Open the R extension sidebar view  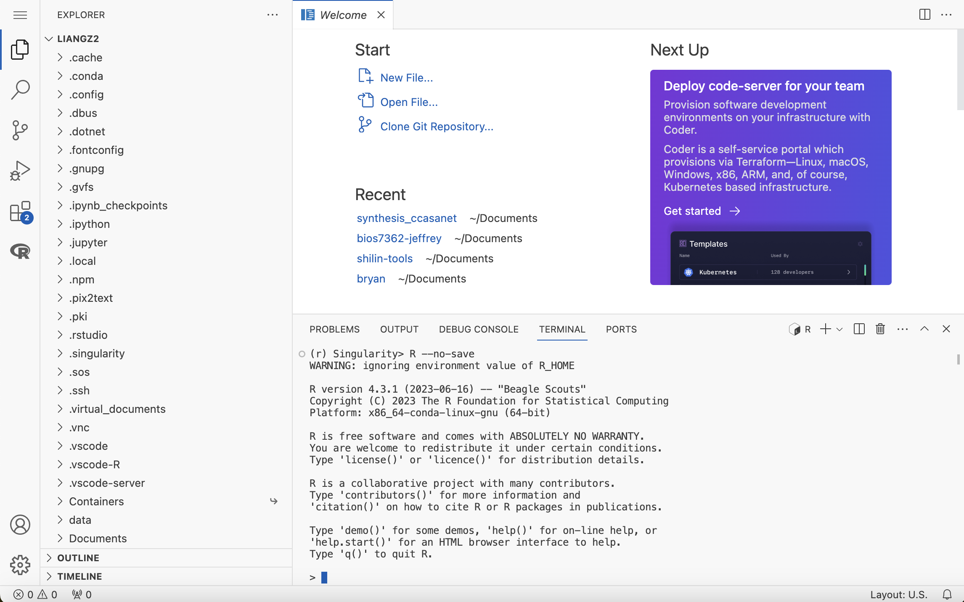(x=20, y=251)
